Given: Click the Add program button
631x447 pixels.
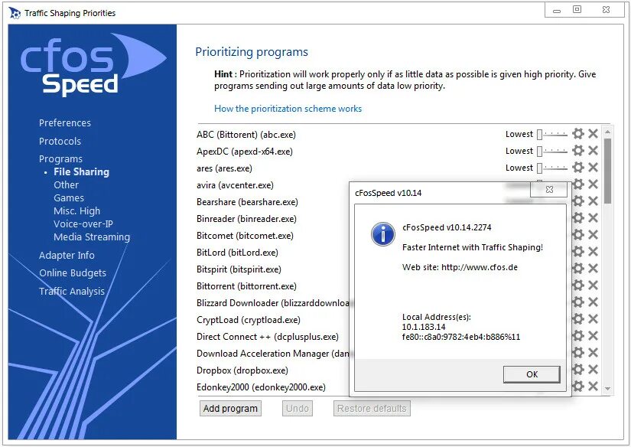Looking at the screenshot, I should (230, 408).
